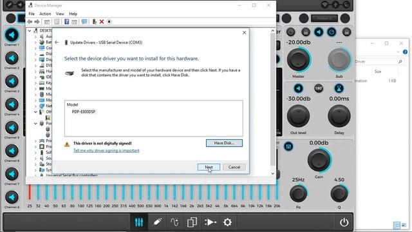Click the Have Disk button
Screen dimensions: 412x232
click(224, 143)
